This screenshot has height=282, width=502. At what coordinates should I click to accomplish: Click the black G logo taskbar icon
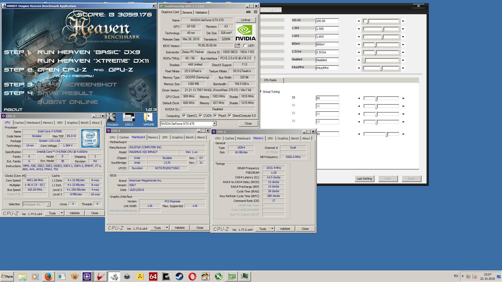point(166,277)
